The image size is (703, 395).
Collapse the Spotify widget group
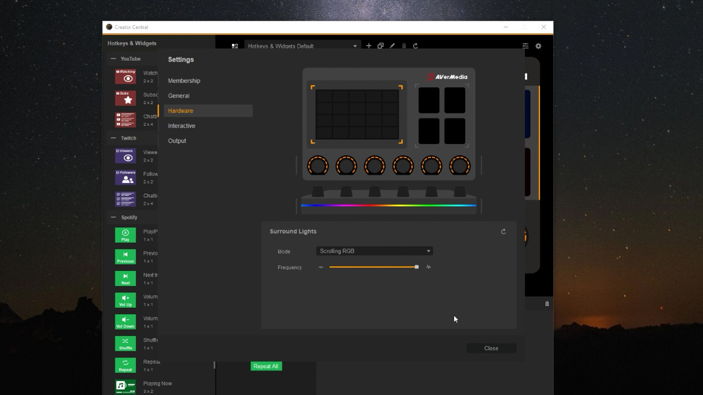[x=114, y=217]
